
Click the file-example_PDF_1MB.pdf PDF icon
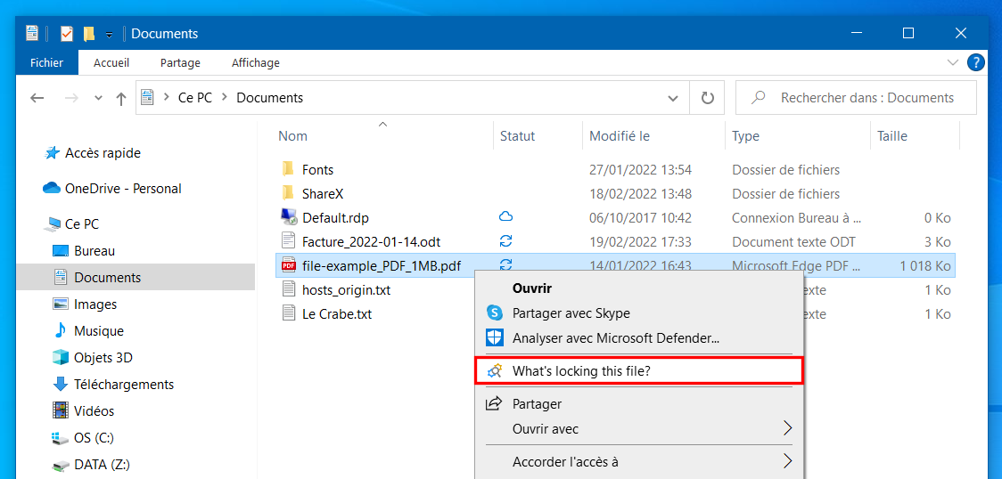tap(290, 266)
